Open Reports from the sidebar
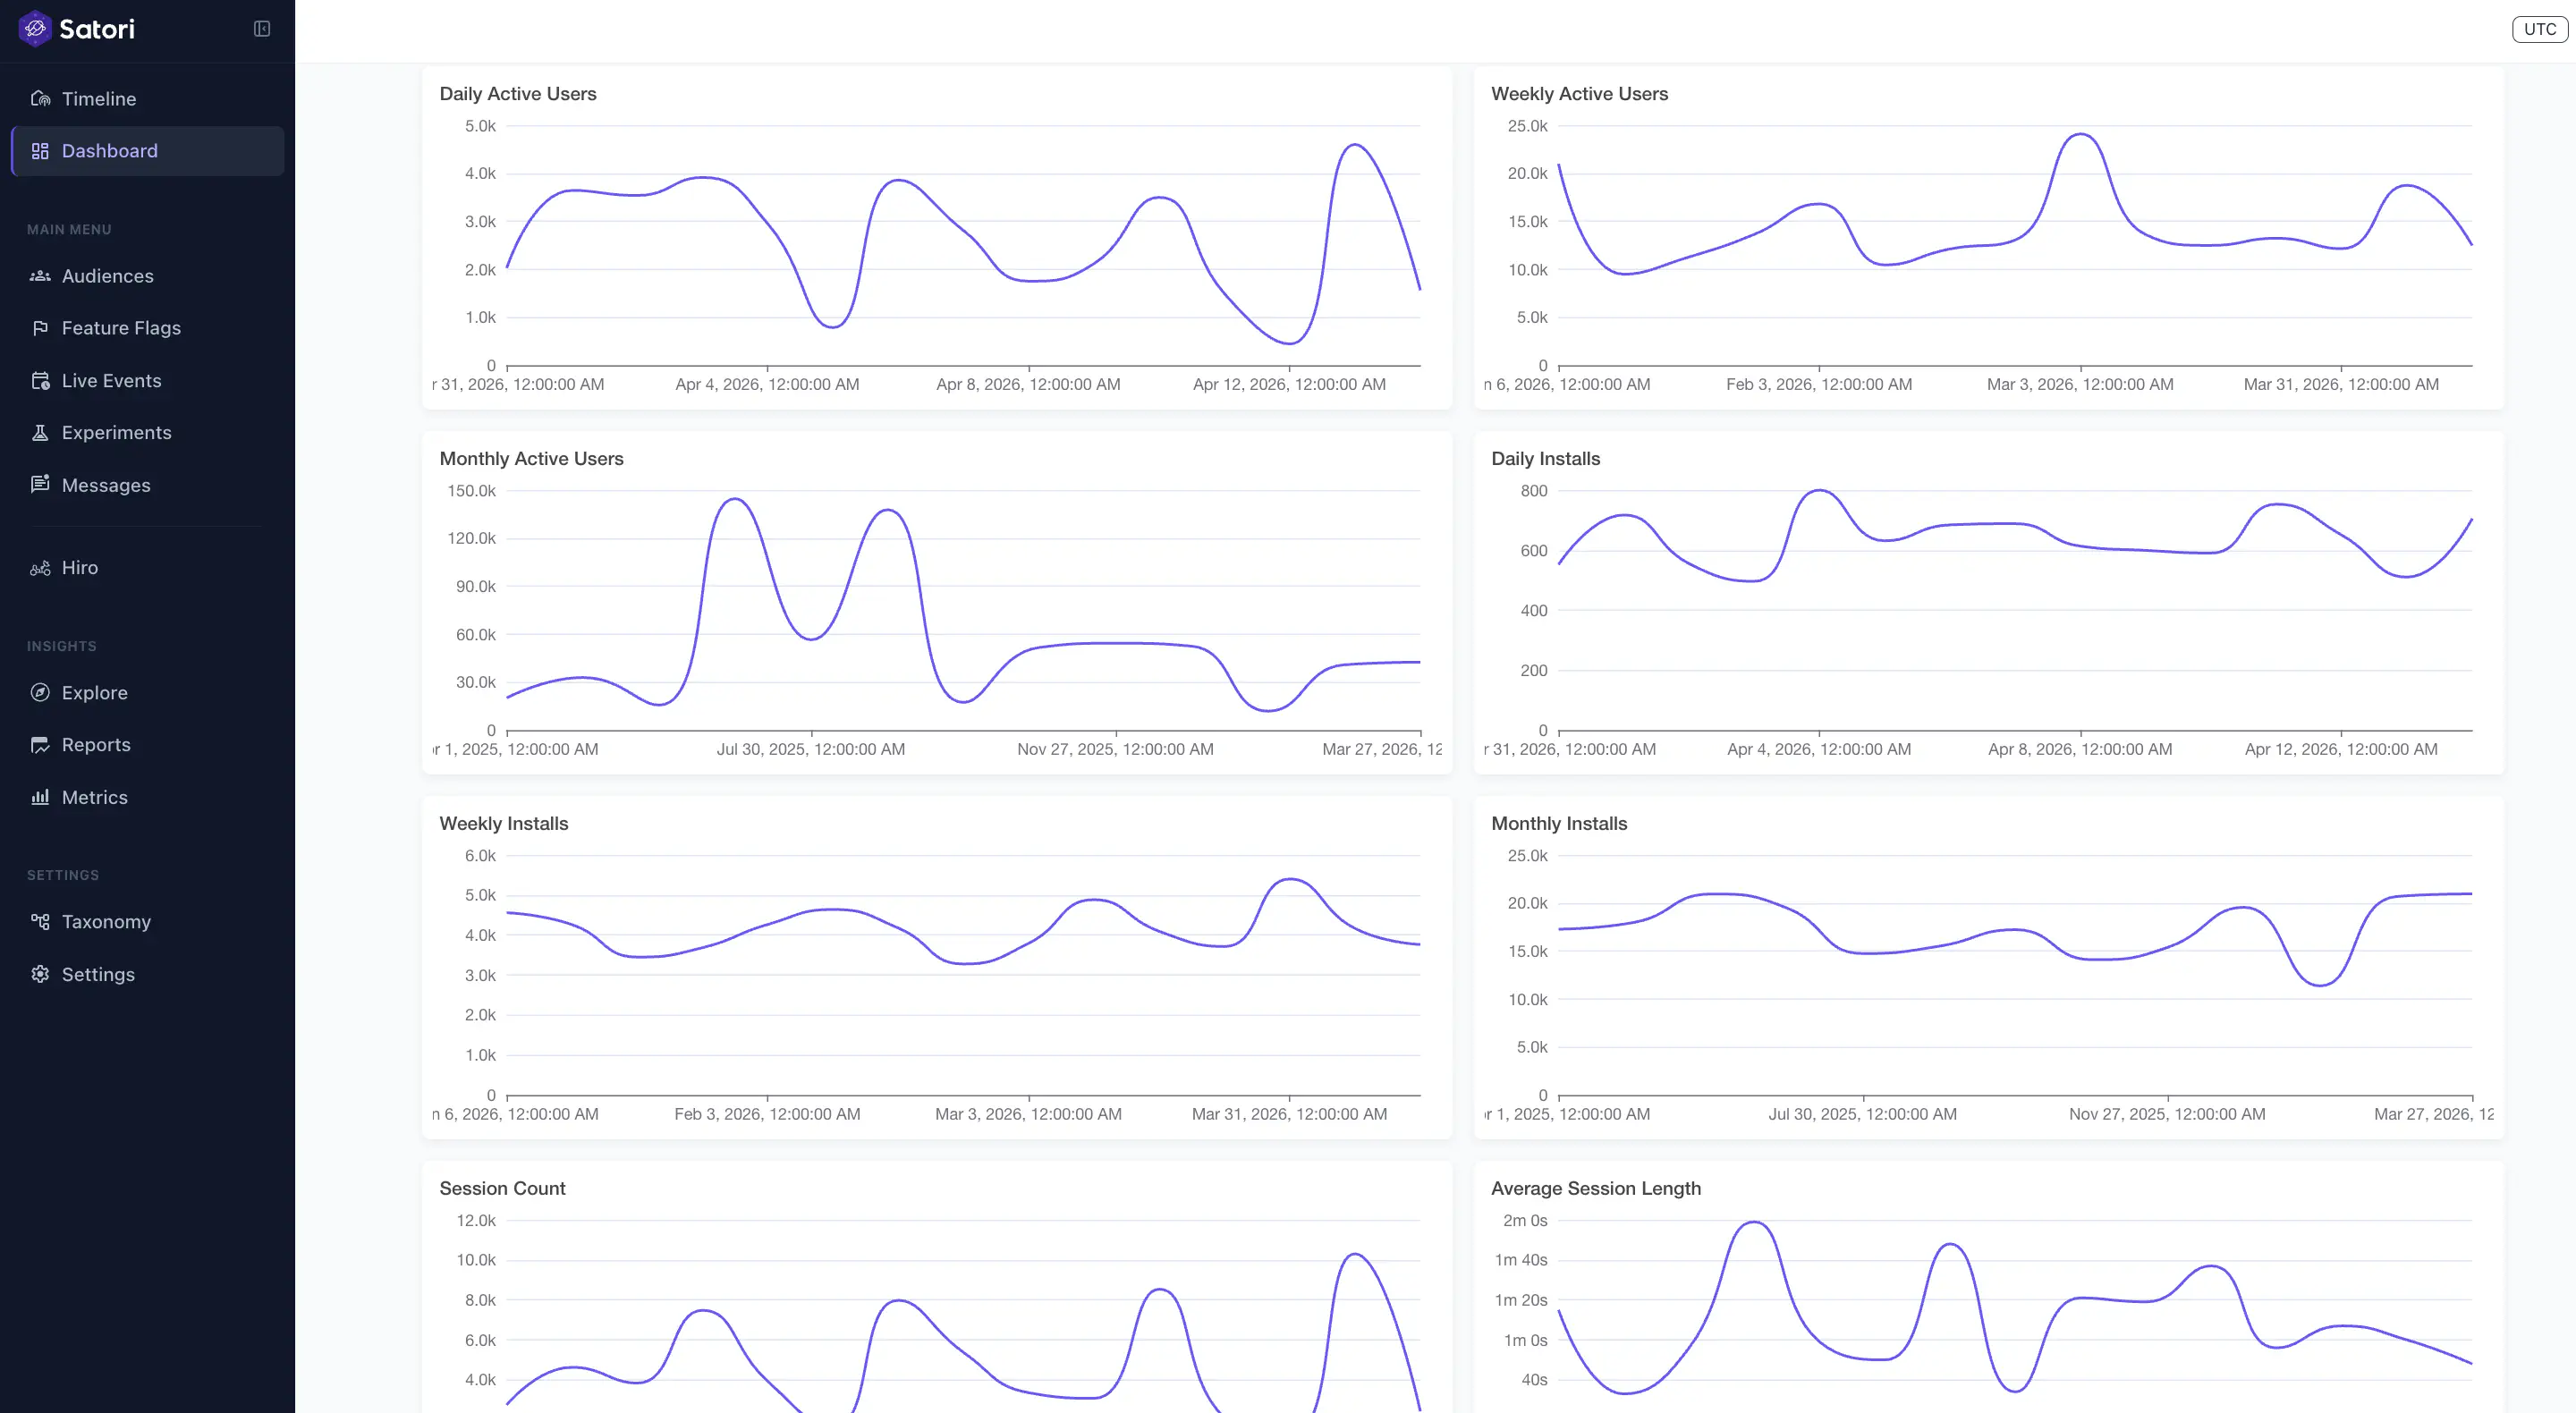The width and height of the screenshot is (2576, 1413). [96, 744]
